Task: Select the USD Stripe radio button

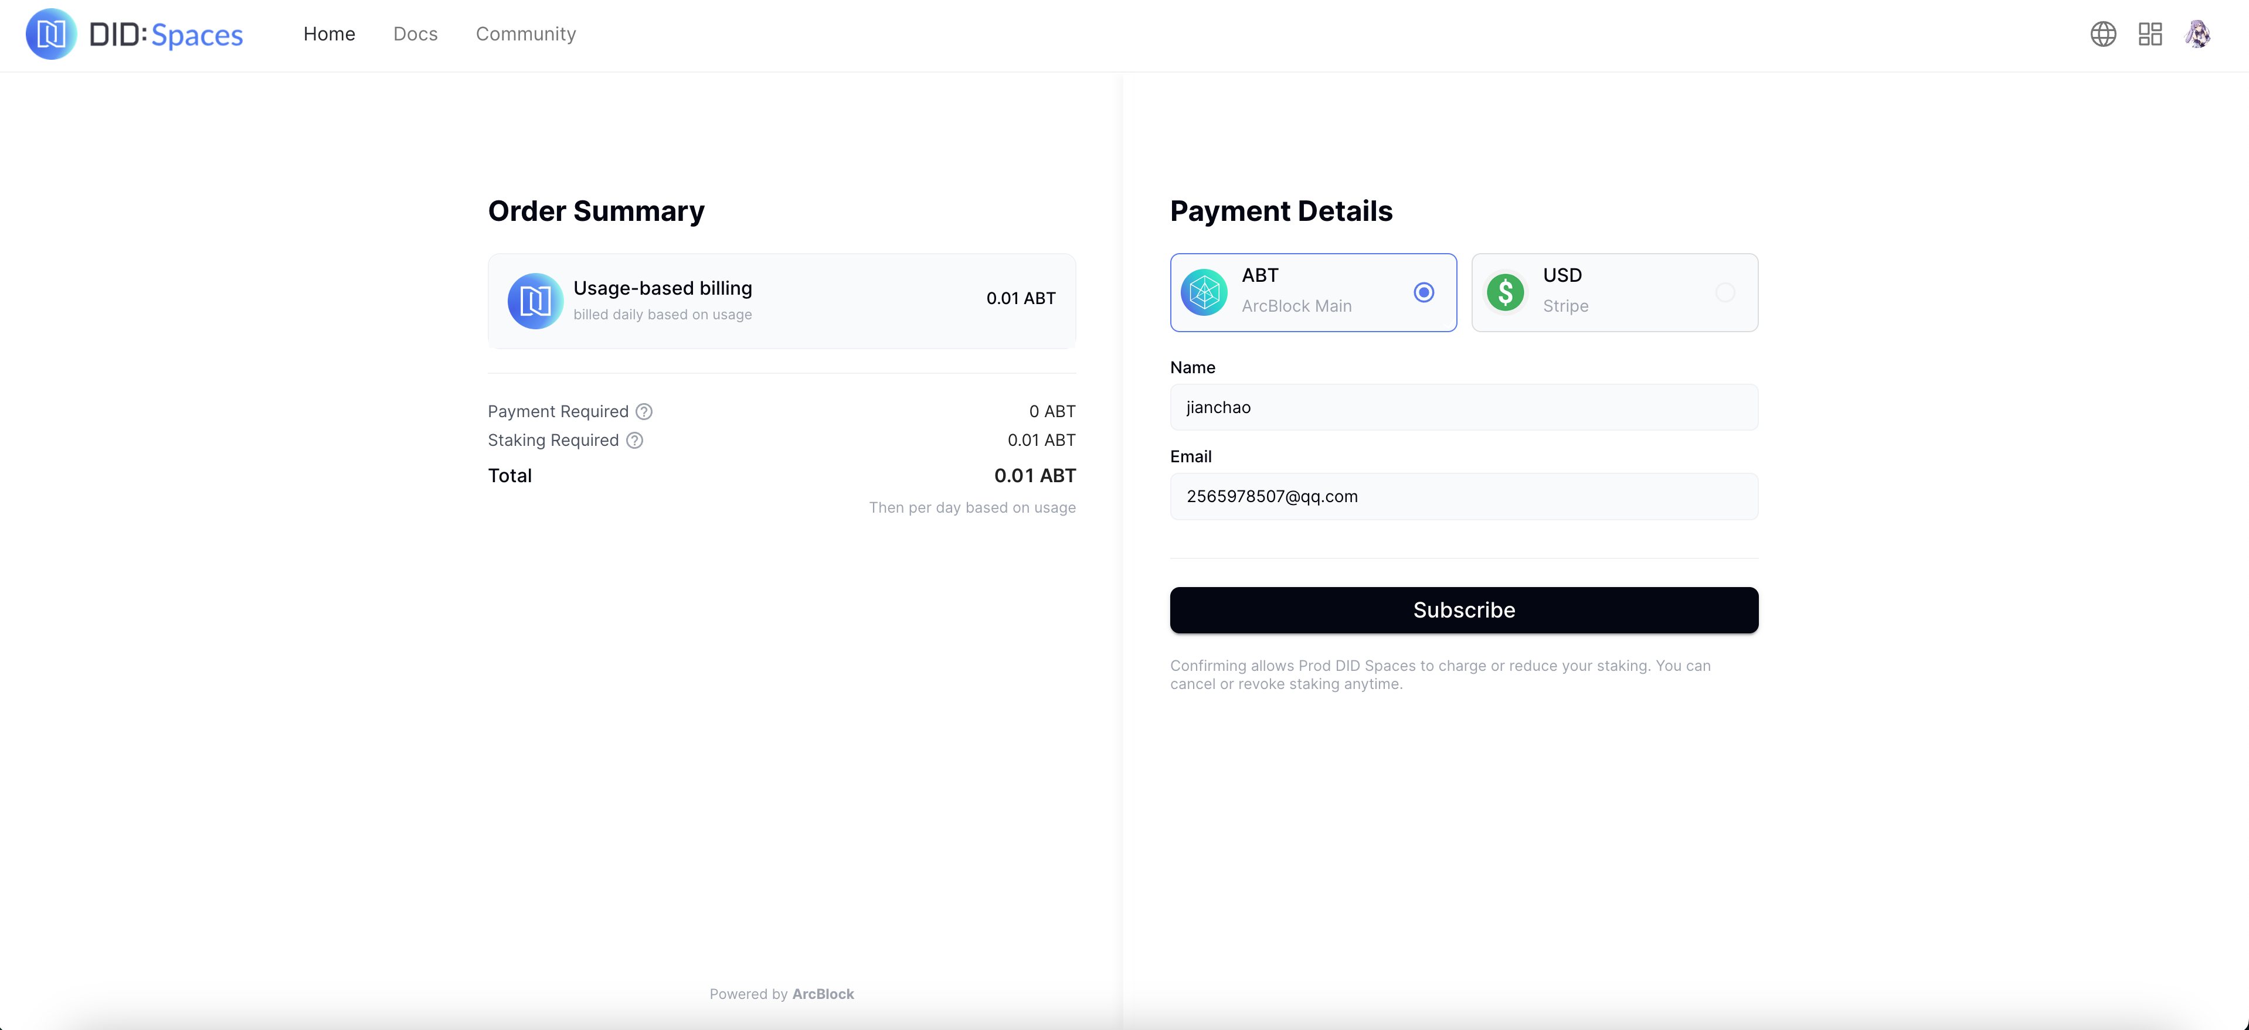Action: [x=1724, y=292]
